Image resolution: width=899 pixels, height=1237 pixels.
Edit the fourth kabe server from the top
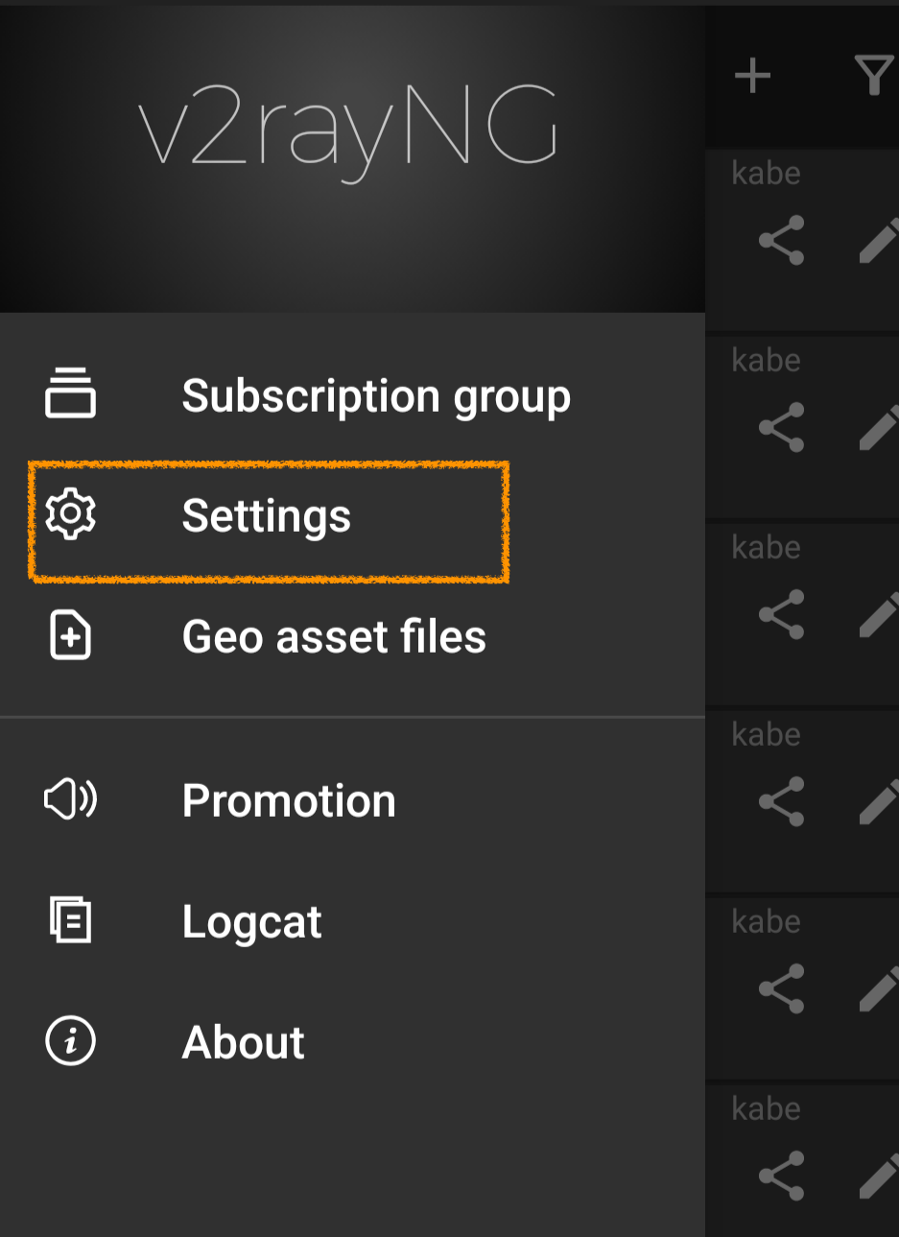pos(879,801)
